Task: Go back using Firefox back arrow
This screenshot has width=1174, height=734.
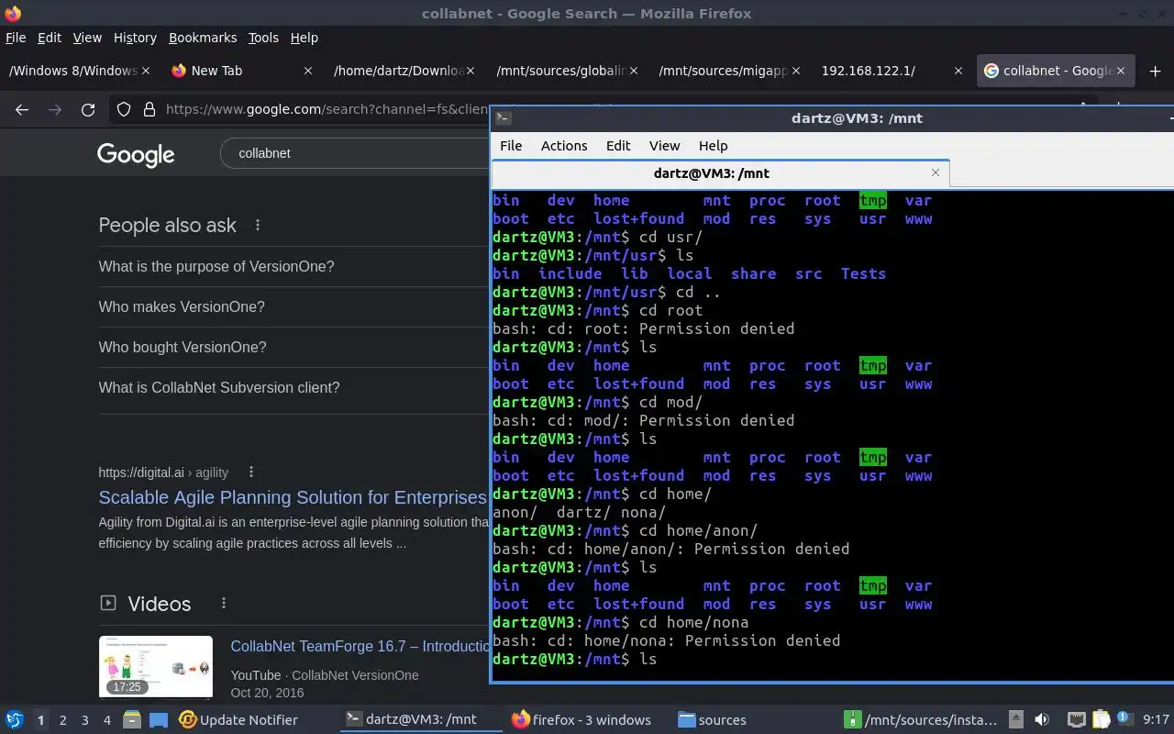Action: pos(22,109)
